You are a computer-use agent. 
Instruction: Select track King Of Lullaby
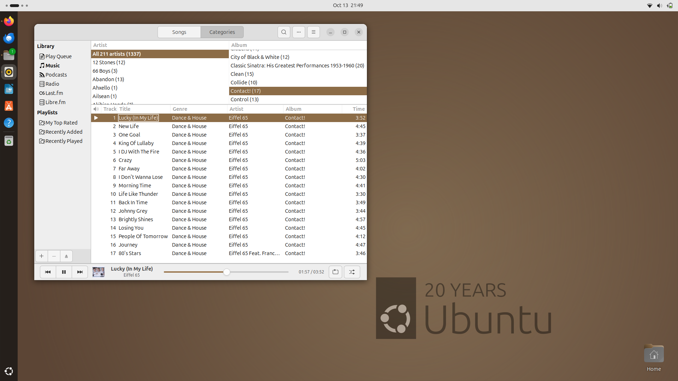click(229, 143)
